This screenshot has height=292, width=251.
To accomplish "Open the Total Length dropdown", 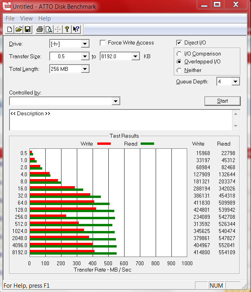I will (x=85, y=69).
